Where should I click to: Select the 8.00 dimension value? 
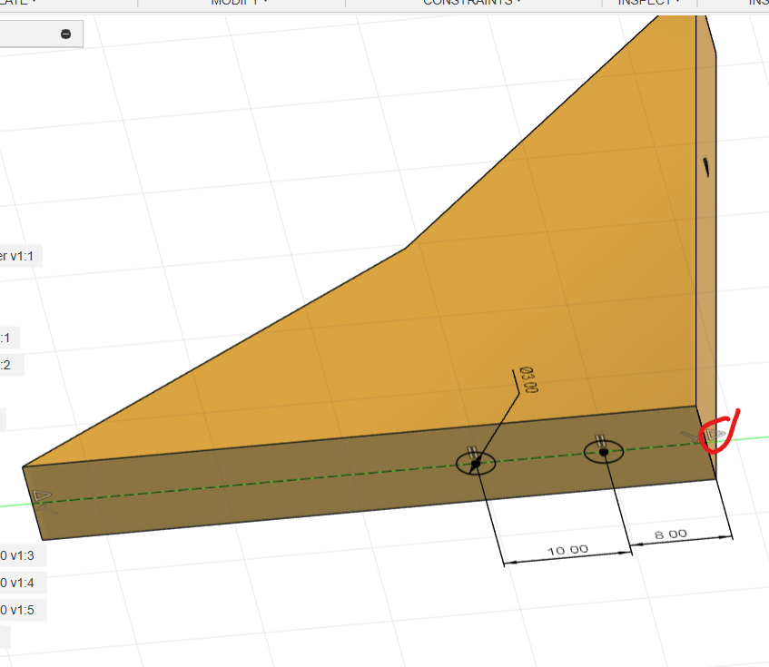(671, 534)
